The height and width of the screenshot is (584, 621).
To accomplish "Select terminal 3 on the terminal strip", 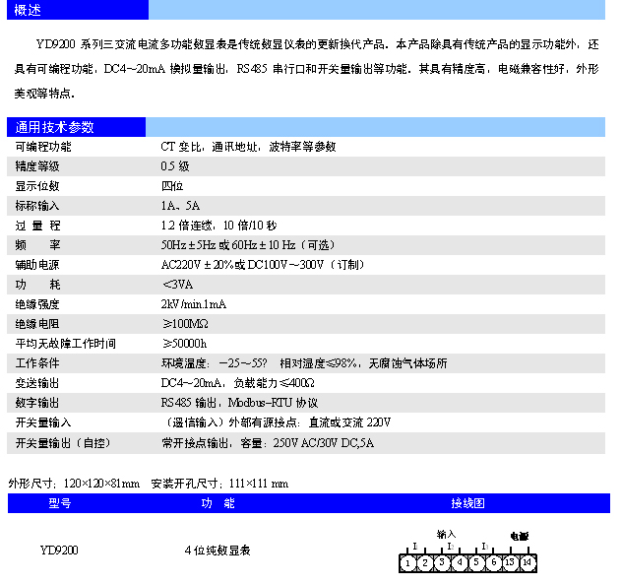I will (442, 562).
